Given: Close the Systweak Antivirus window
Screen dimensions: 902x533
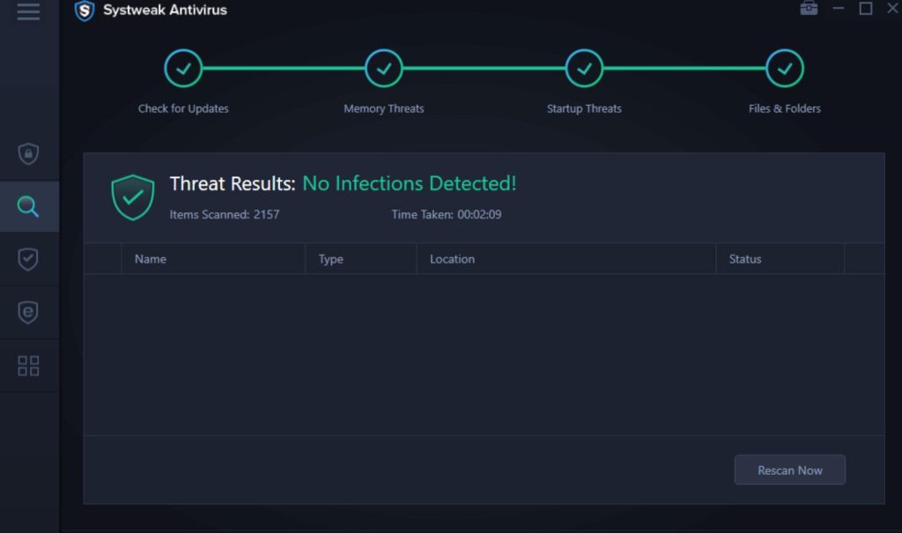Looking at the screenshot, I should tap(893, 8).
